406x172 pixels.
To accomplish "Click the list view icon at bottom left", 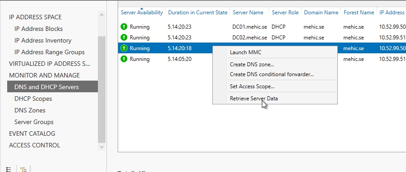I will (x=9, y=169).
